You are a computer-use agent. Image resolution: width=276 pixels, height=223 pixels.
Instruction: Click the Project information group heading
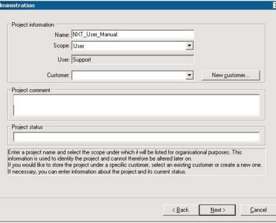pyautogui.click(x=33, y=25)
